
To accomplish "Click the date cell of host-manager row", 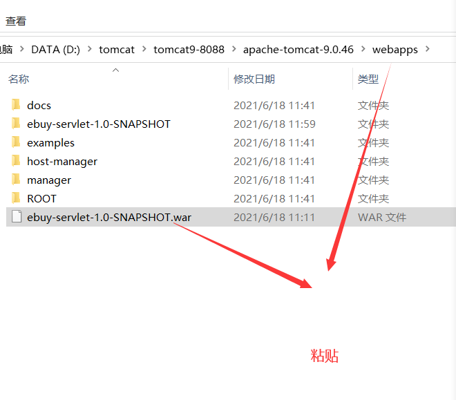I will [x=274, y=162].
